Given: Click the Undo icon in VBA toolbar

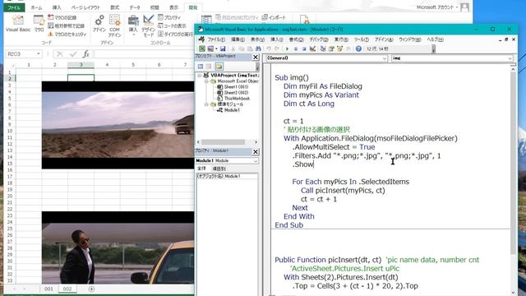Looking at the screenshot, I should pos(269,49).
